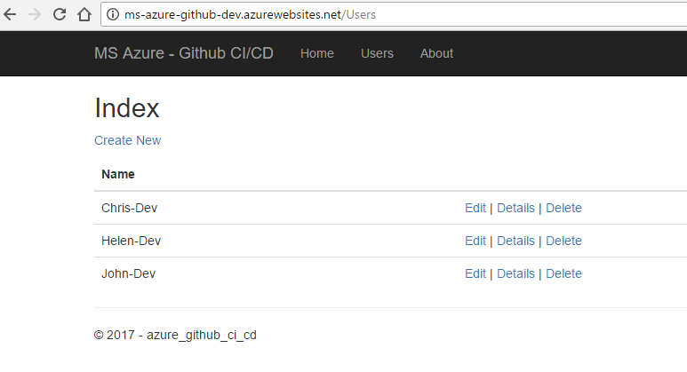The width and height of the screenshot is (687, 372).
Task: Edit the Chris-Dev user
Action: pyautogui.click(x=475, y=208)
